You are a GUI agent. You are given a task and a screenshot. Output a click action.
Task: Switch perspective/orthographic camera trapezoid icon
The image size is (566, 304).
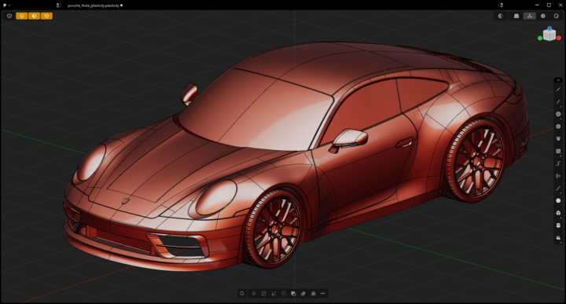[516, 16]
